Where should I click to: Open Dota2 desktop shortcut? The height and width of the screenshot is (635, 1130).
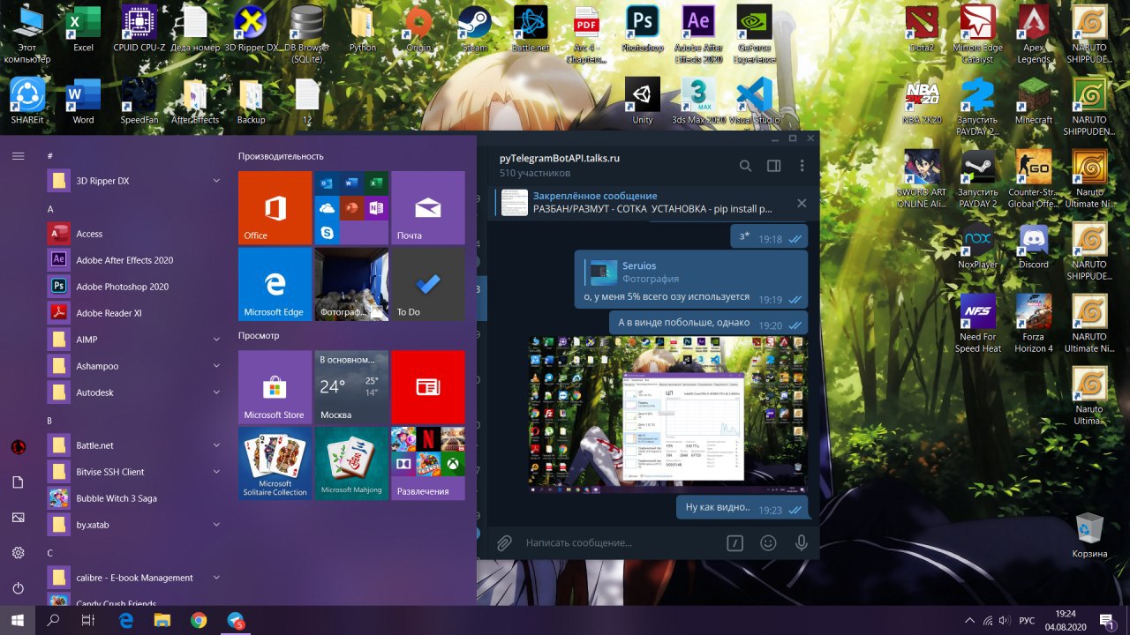[x=922, y=28]
